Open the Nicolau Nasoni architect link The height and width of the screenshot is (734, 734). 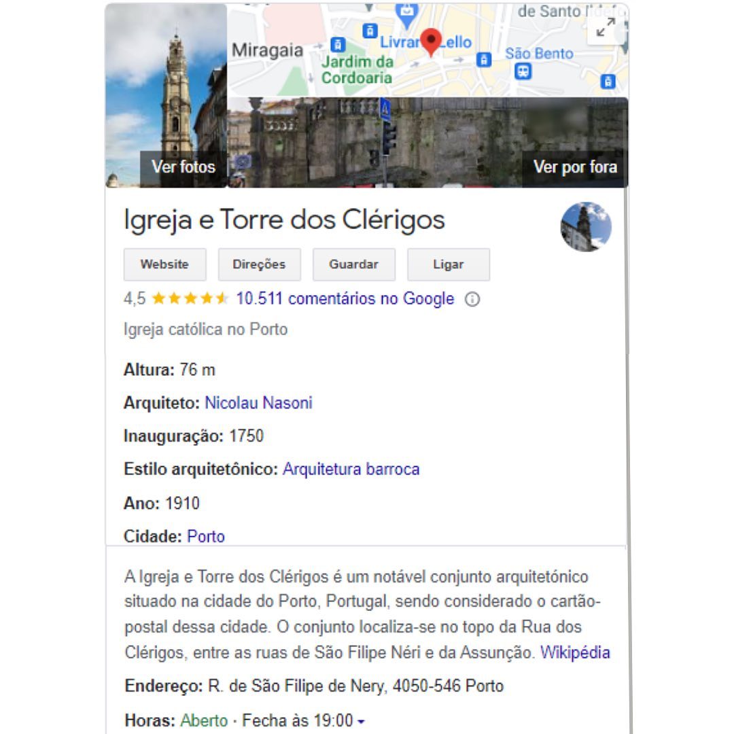pos(258,403)
